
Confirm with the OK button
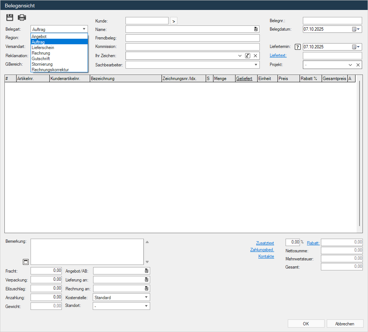click(306, 324)
